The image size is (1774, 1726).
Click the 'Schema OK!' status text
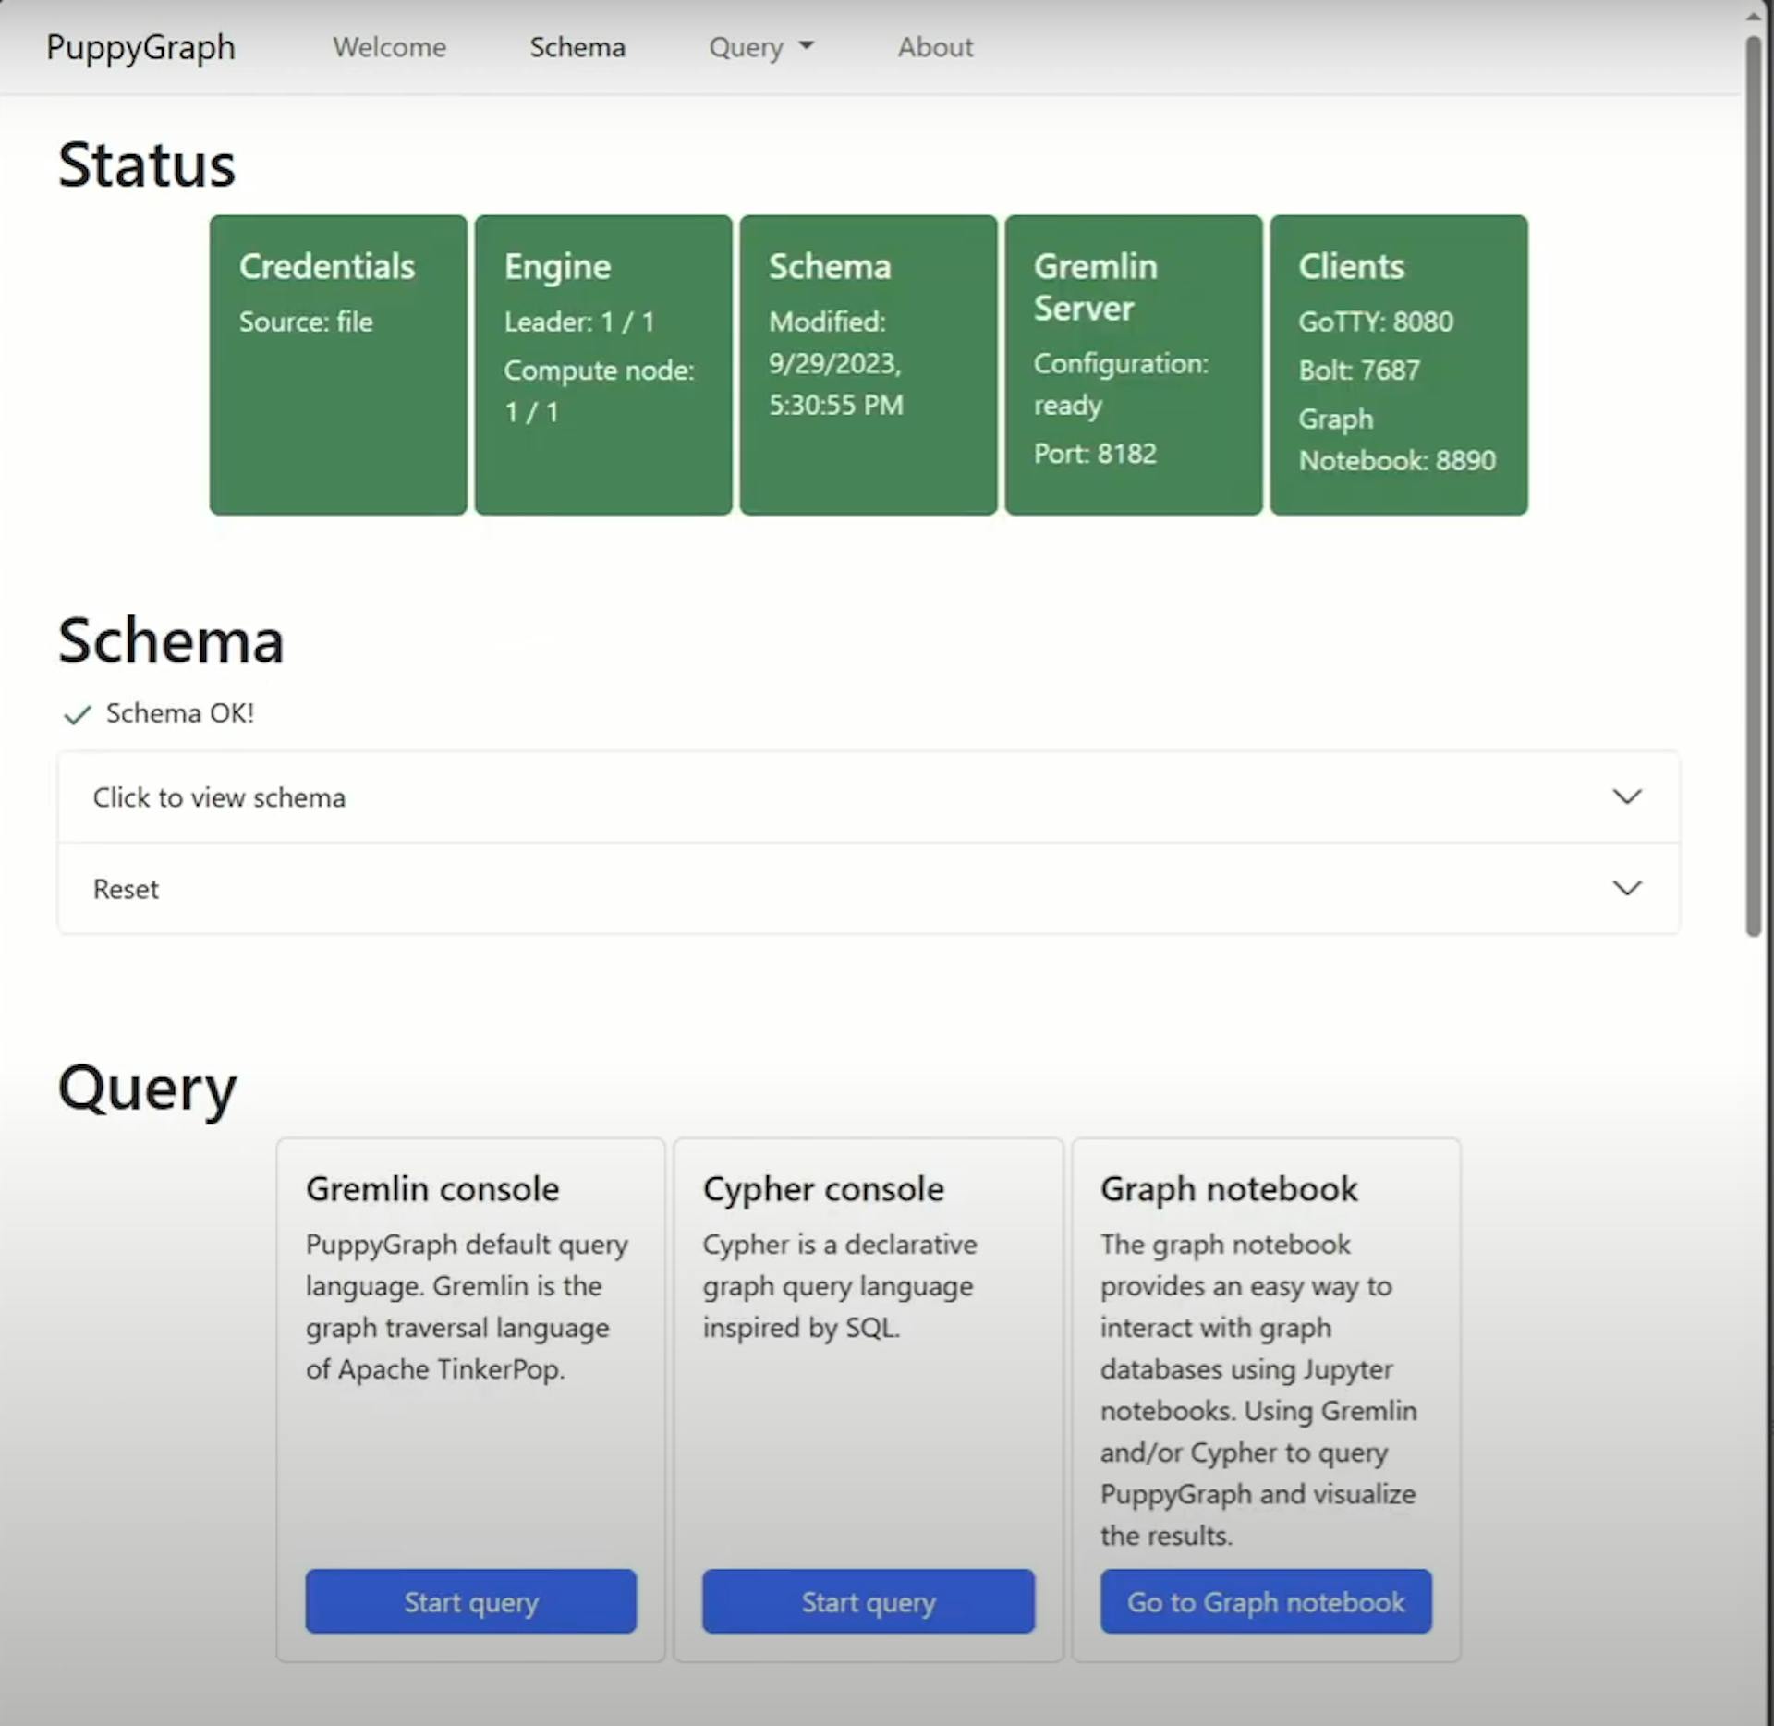click(x=180, y=713)
